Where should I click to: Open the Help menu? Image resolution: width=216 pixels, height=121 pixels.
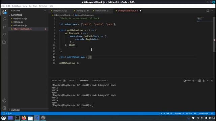[x=51, y=6]
